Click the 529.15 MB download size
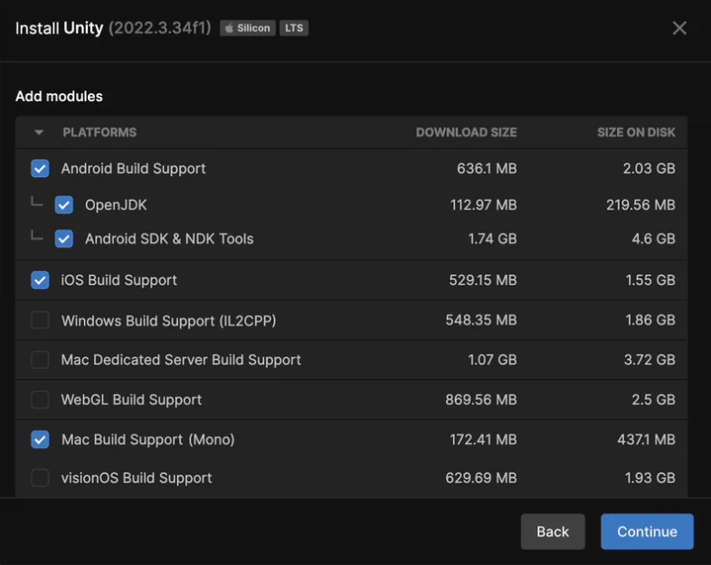 [483, 280]
